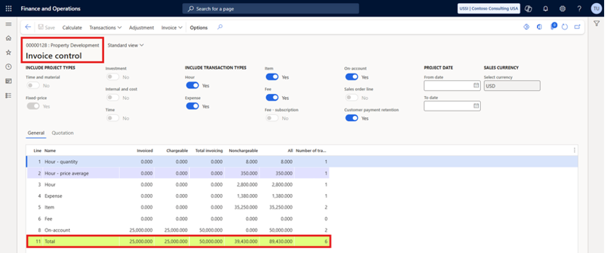This screenshot has width=606, height=253.
Task: Toggle the Time and material switch
Action: [33, 86]
